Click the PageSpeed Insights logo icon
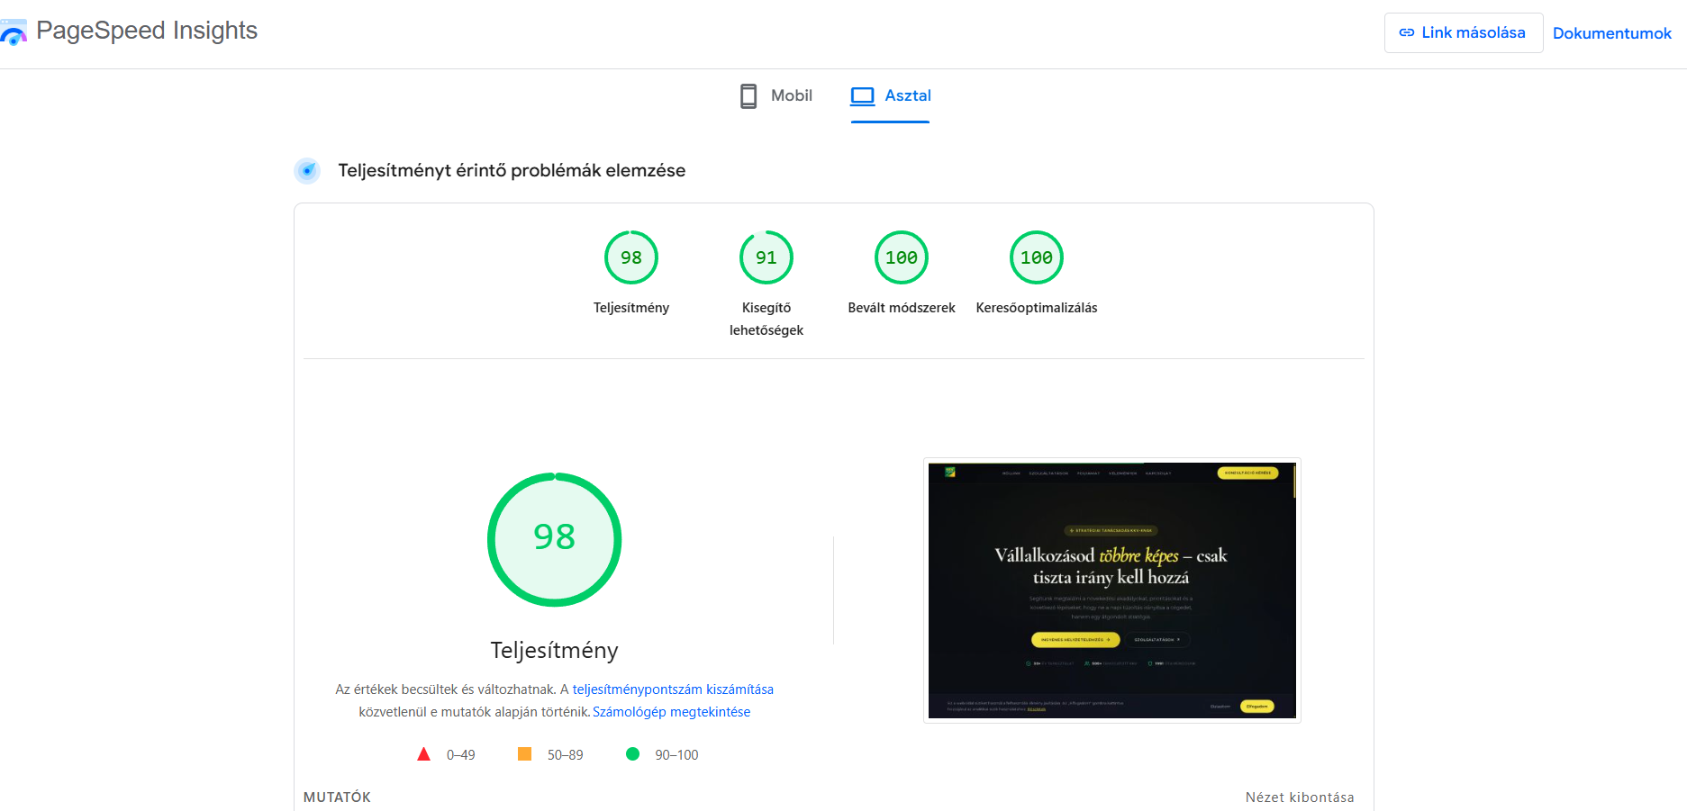 tap(14, 32)
